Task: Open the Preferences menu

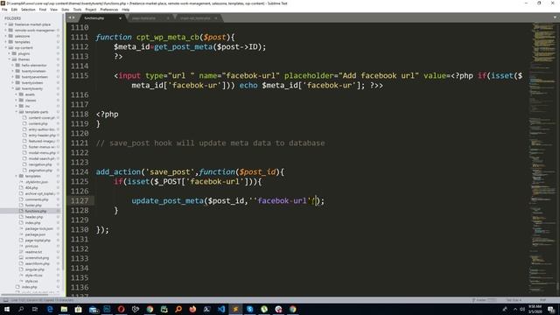Action: tap(108, 10)
